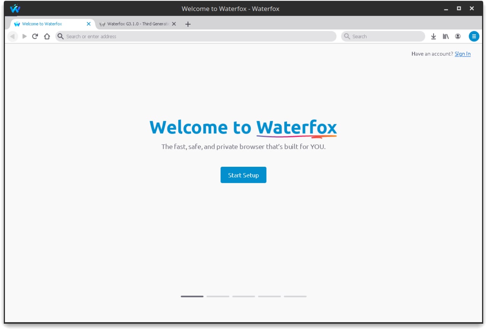The height and width of the screenshot is (329, 487).
Task: Open the Downloads panel
Action: (433, 36)
